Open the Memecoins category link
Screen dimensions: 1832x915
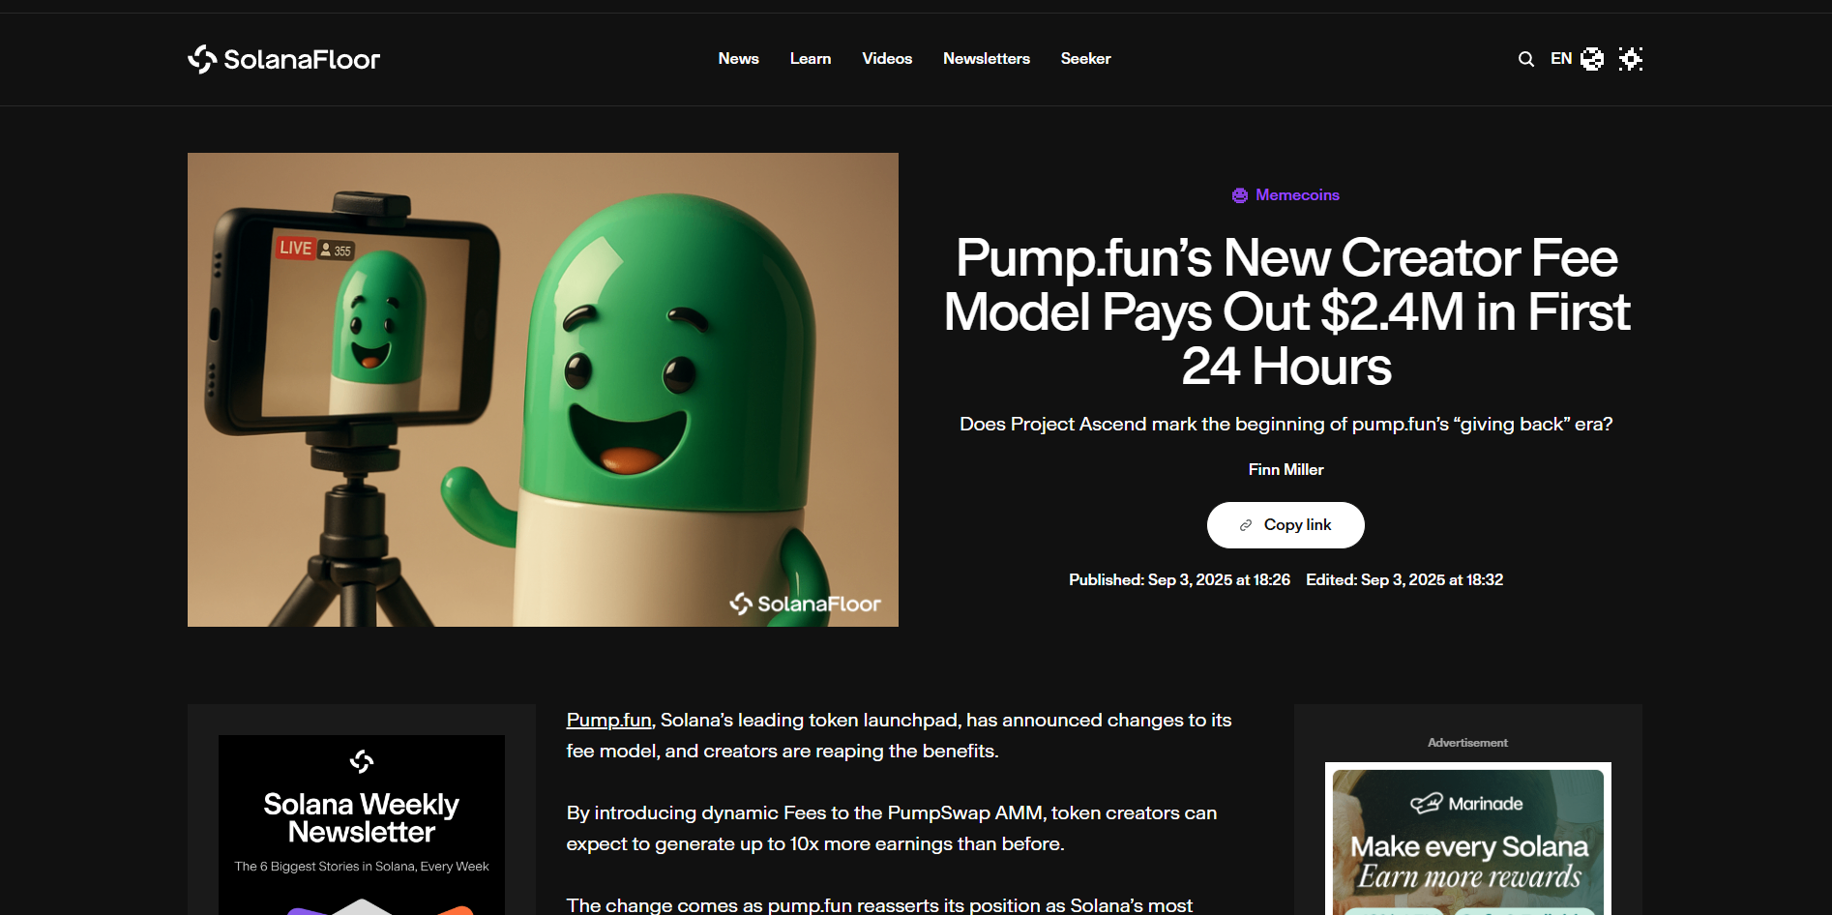pos(1297,195)
